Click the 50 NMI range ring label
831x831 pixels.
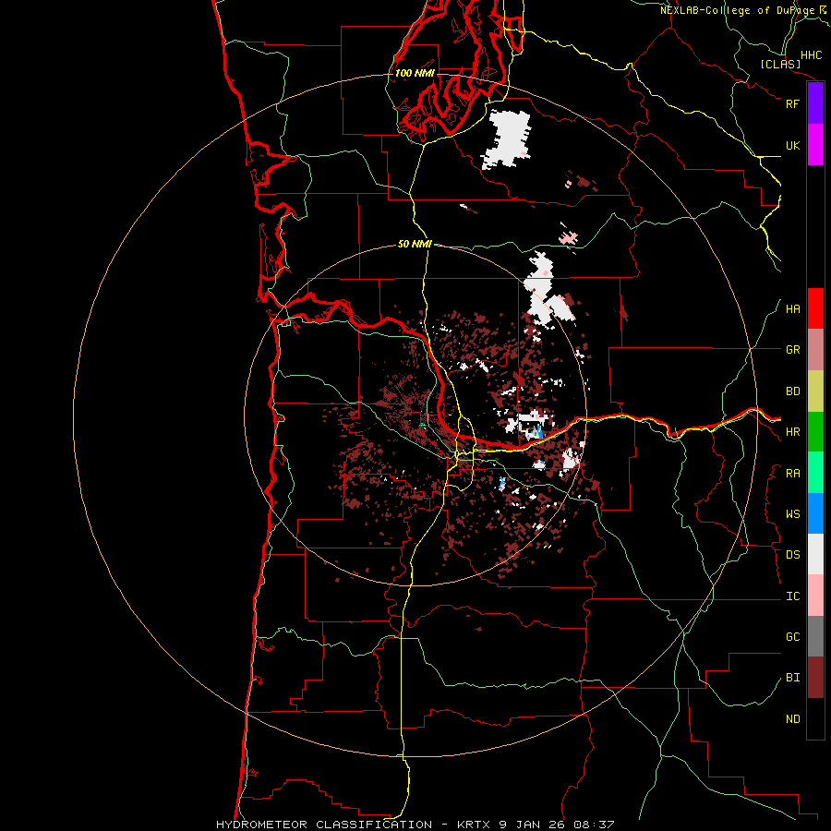[415, 244]
